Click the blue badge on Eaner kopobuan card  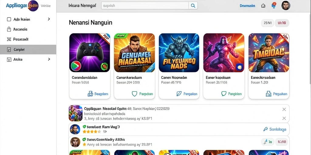click(x=239, y=67)
